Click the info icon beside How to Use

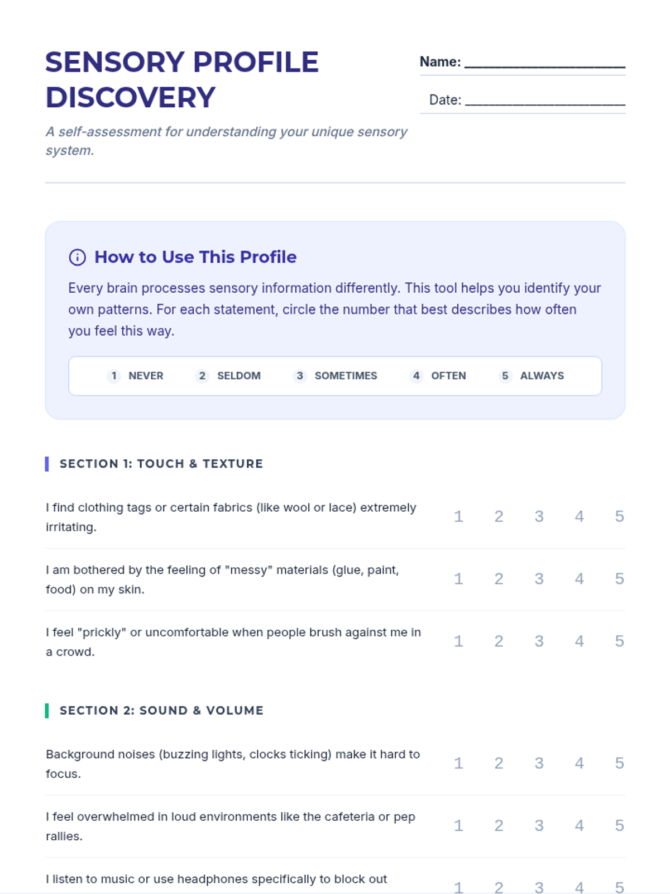click(x=77, y=257)
